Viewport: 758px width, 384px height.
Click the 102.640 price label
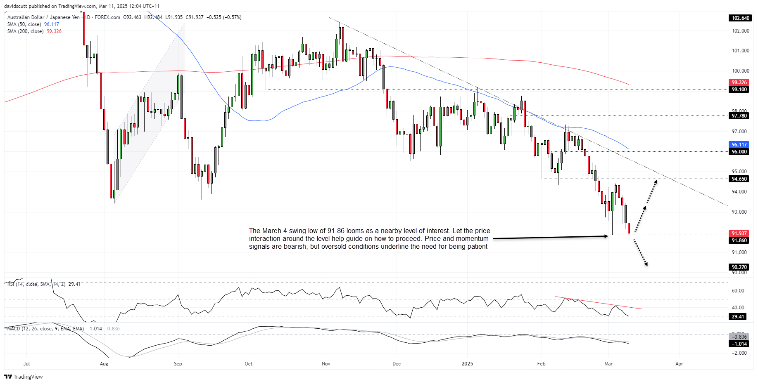tap(740, 18)
